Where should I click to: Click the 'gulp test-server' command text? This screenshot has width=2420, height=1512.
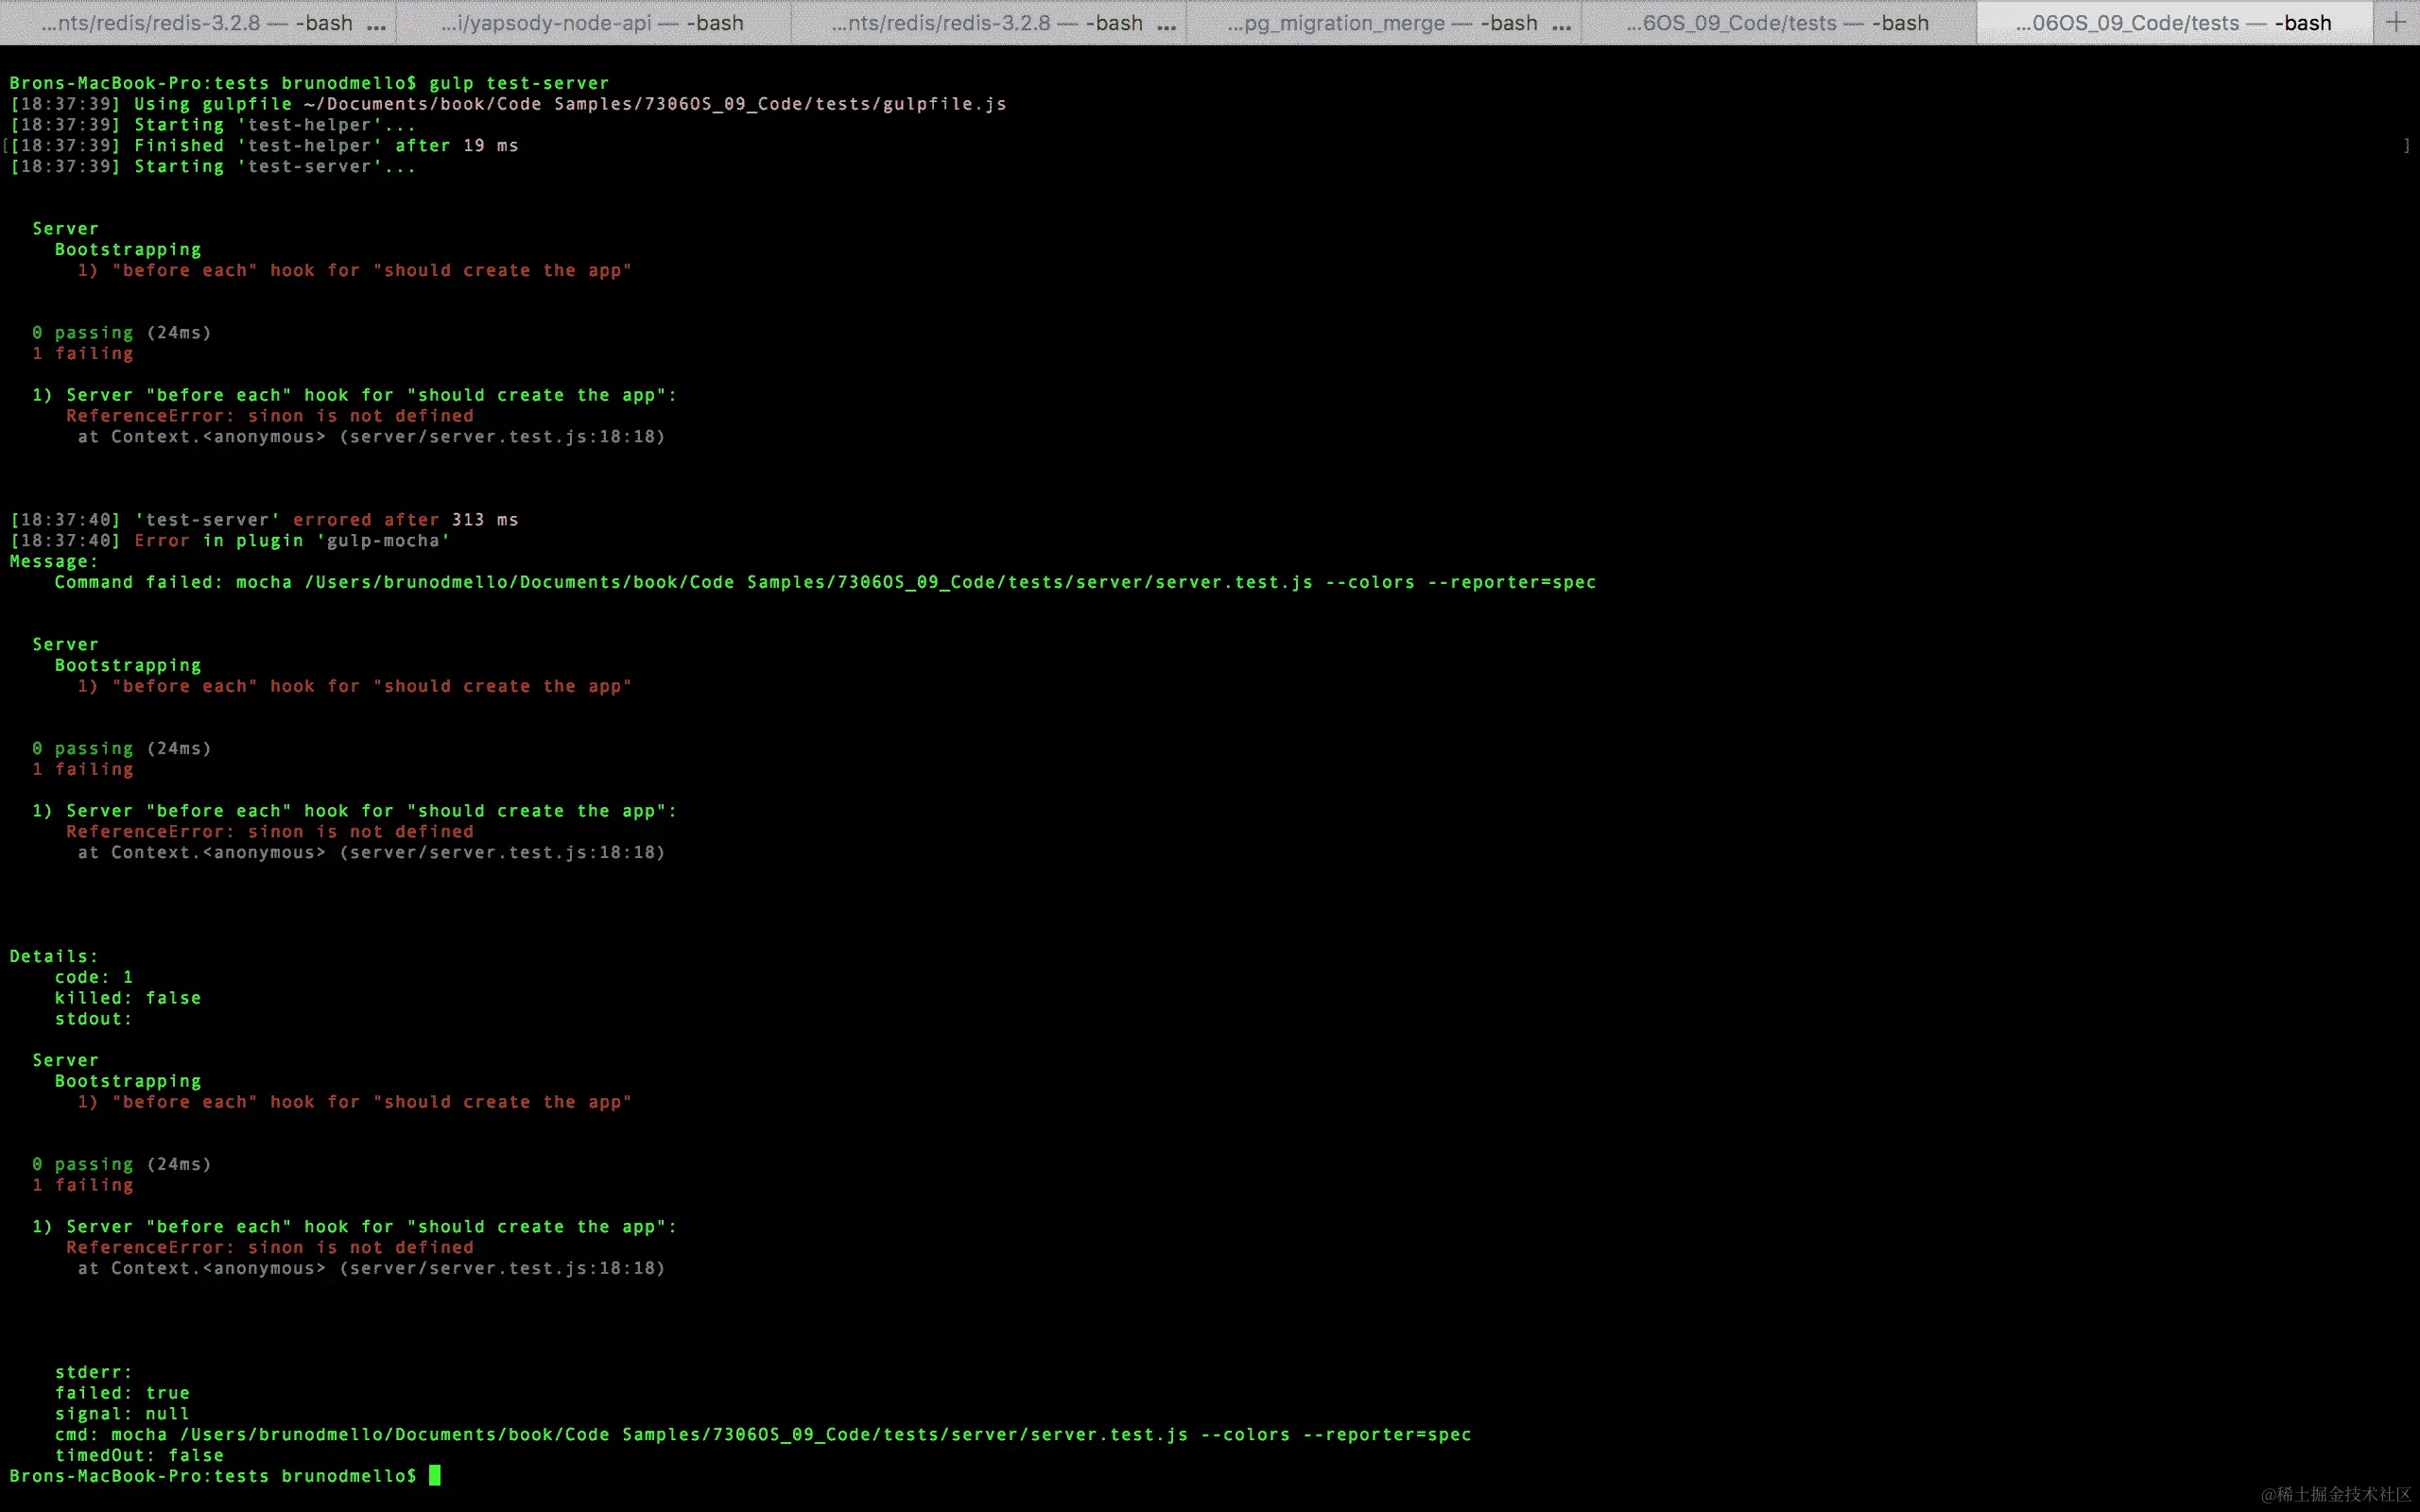pyautogui.click(x=518, y=83)
